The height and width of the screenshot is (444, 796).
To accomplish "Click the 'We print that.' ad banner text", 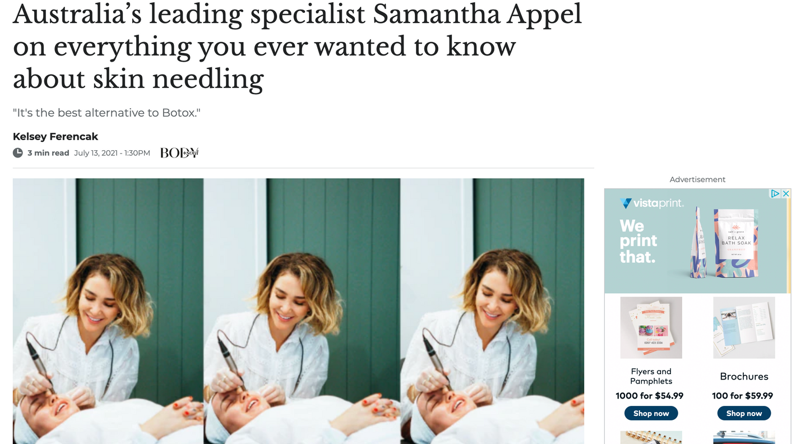I will [x=637, y=241].
